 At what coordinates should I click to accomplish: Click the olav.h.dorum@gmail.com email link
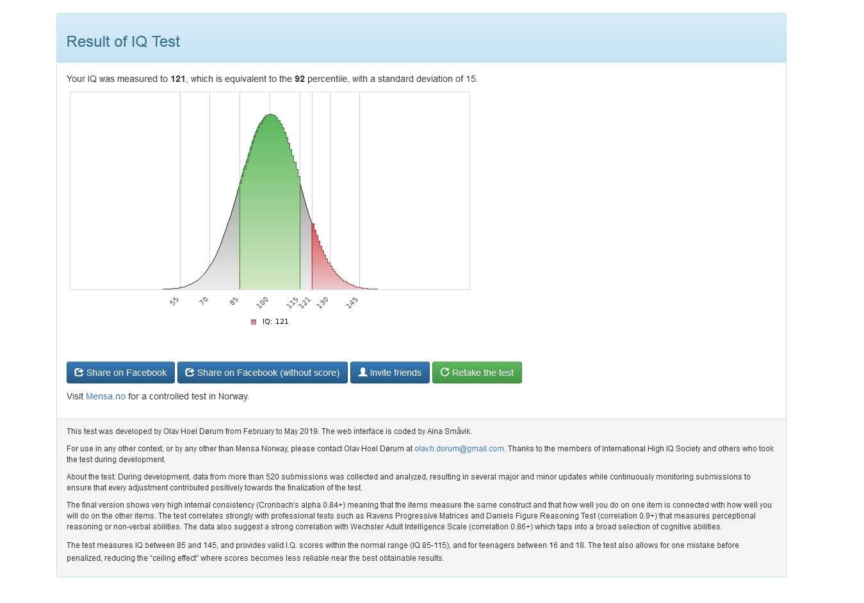tap(459, 449)
